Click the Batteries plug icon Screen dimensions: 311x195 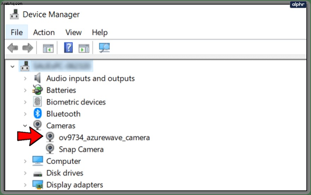click(x=37, y=90)
